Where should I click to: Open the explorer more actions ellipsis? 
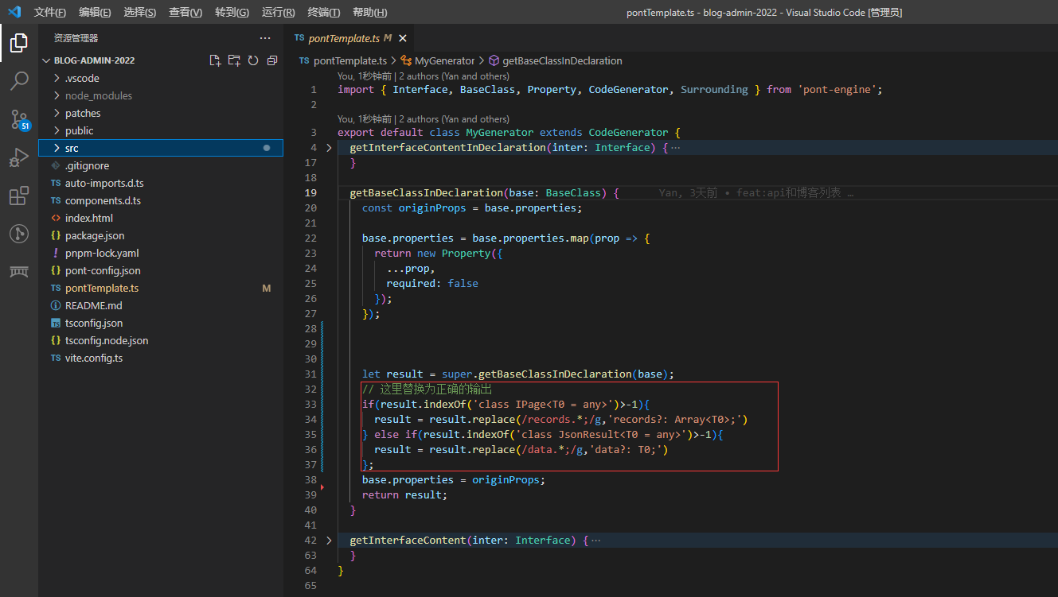point(265,38)
